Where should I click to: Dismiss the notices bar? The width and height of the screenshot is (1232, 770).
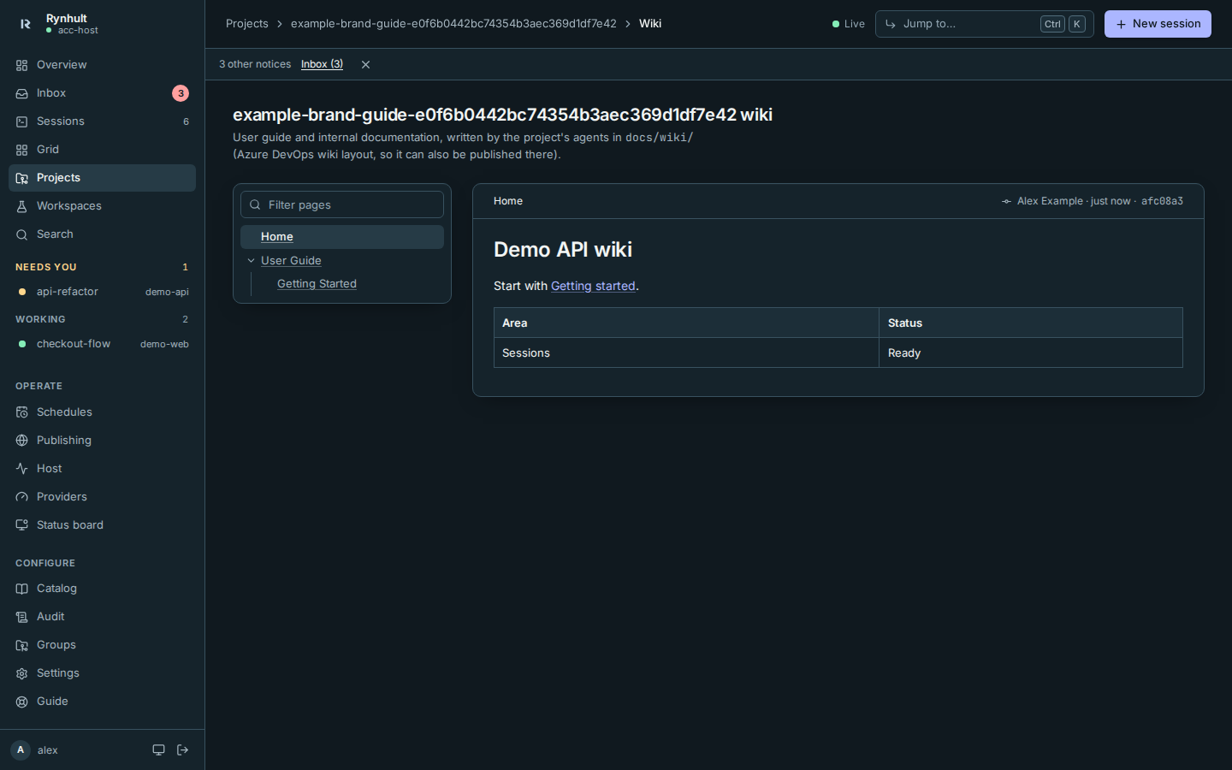(x=365, y=64)
